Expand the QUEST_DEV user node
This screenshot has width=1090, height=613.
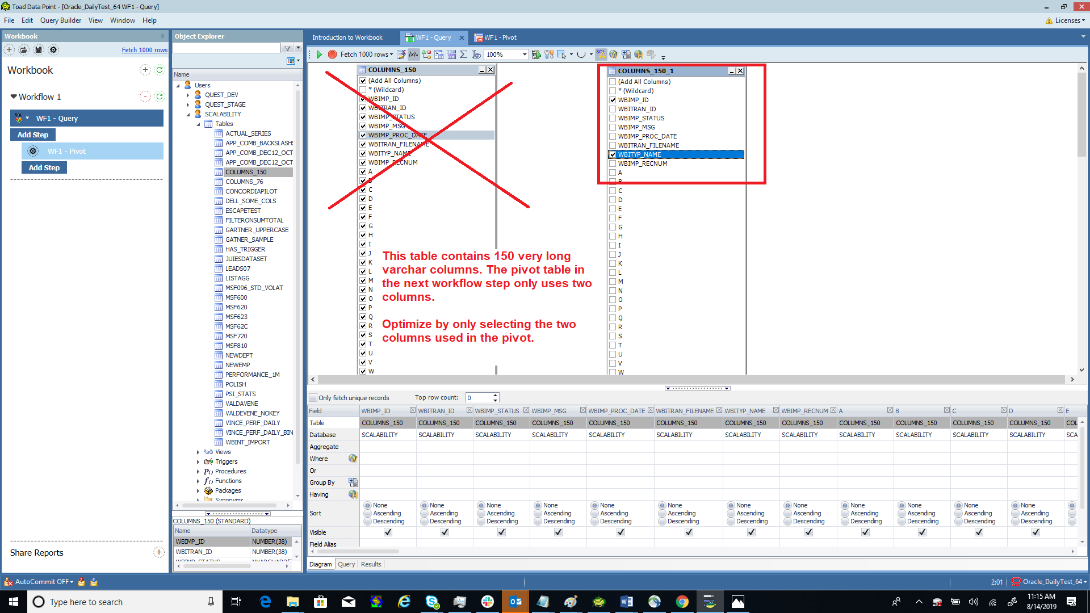[x=188, y=95]
